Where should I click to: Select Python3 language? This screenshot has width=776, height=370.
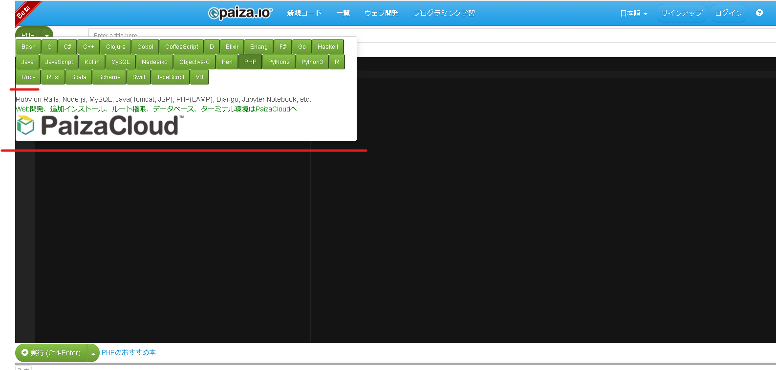pos(312,62)
